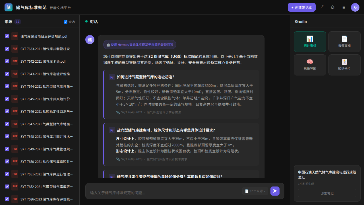Click paperclip icon beside SY/T 7689-2023 citation

tap(118, 159)
